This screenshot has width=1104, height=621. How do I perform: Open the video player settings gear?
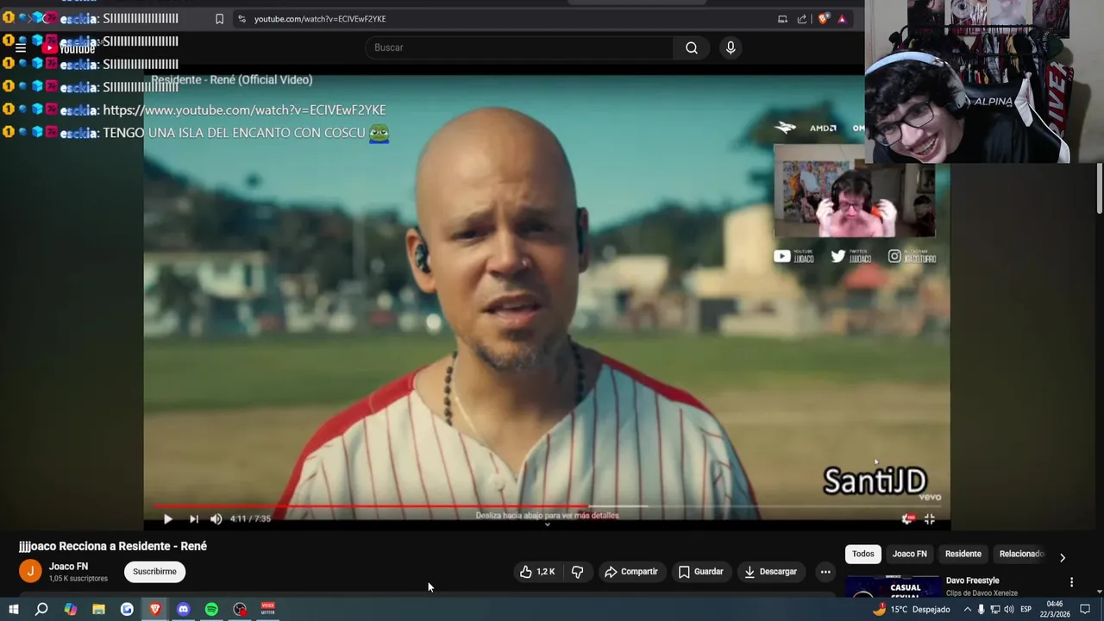coord(906,518)
